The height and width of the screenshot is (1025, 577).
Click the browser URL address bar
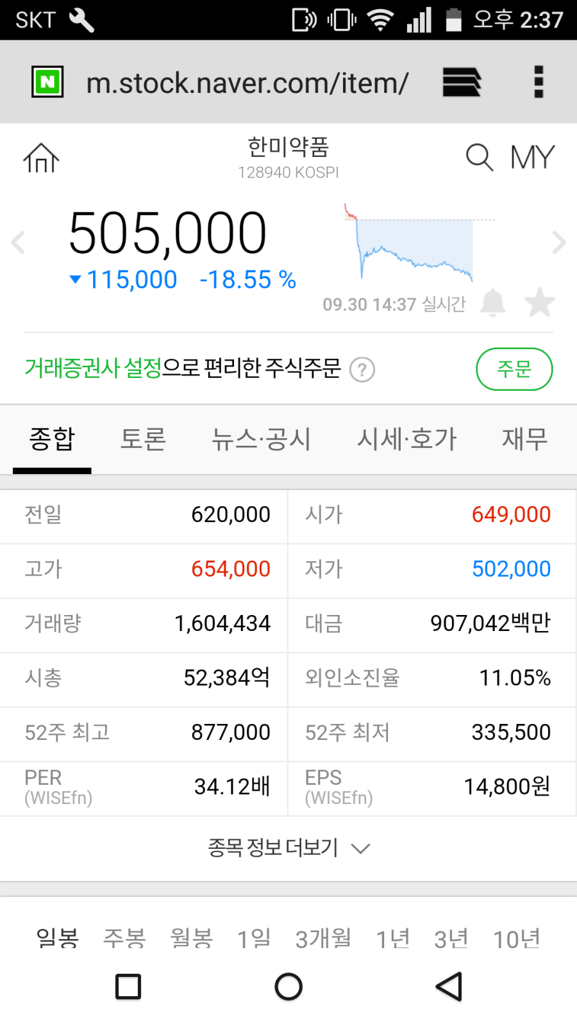click(x=247, y=83)
